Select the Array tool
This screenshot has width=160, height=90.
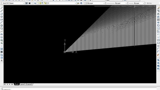158,19
